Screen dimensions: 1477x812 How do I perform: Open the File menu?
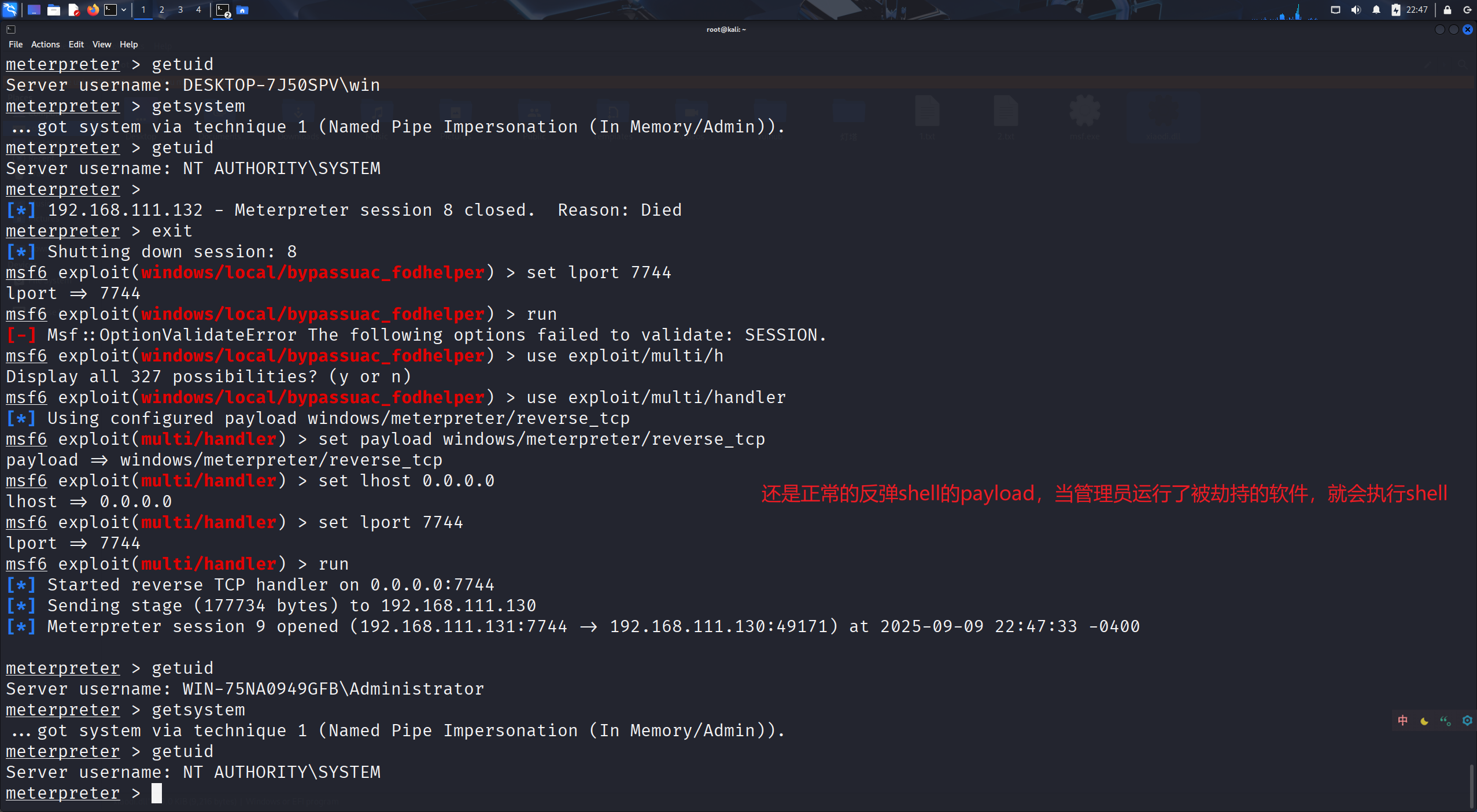click(16, 45)
